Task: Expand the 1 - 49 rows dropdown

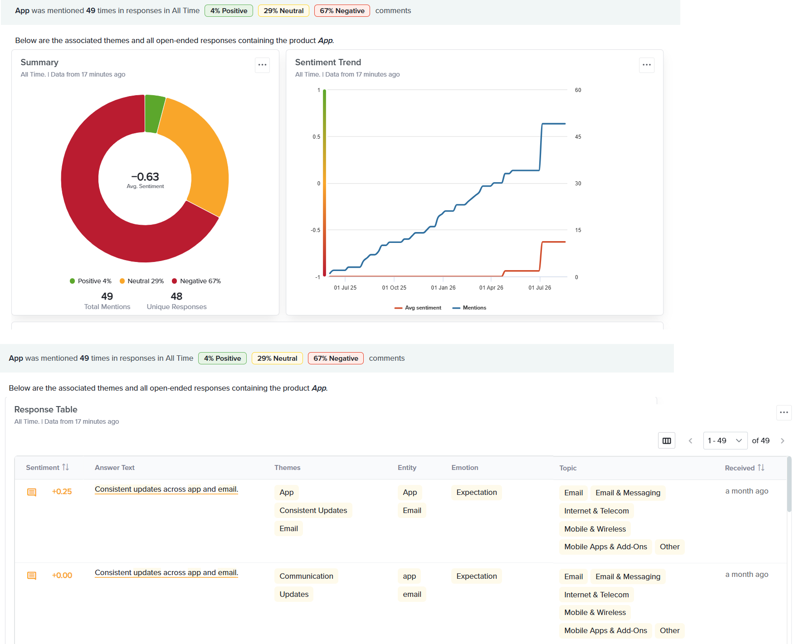Action: tap(725, 441)
